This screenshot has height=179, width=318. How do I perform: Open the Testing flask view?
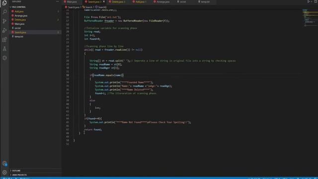(4, 49)
